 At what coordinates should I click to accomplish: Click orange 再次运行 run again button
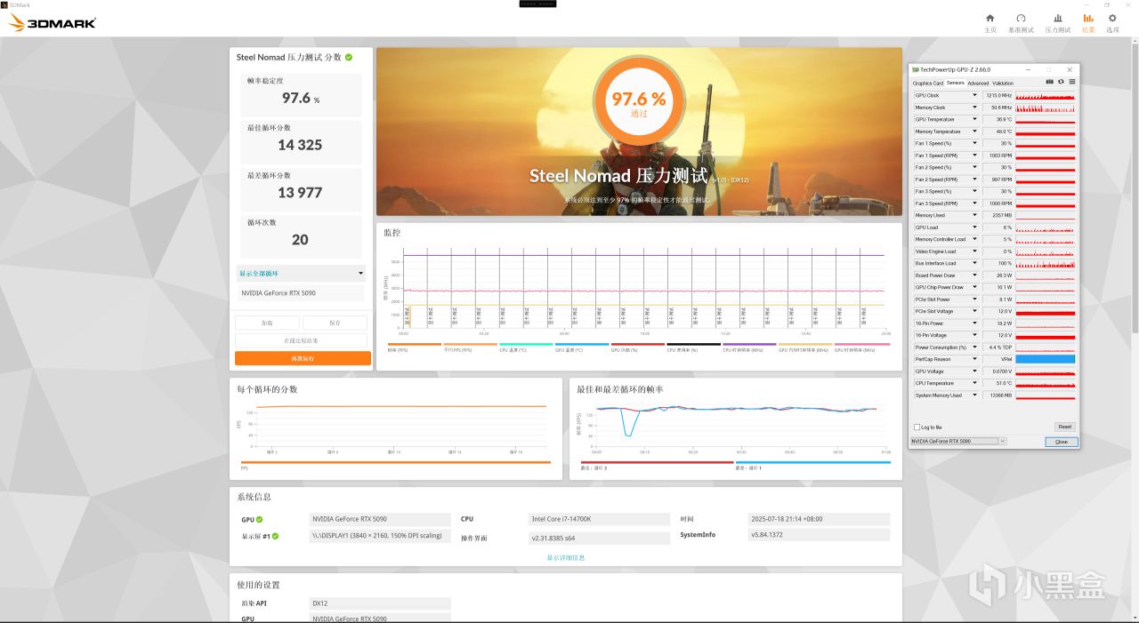click(x=303, y=358)
